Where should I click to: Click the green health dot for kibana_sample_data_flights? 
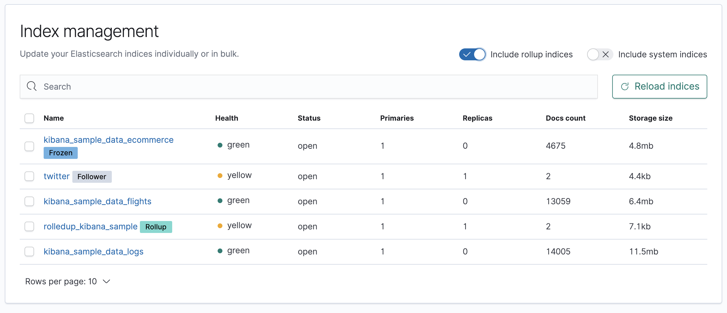coord(221,201)
